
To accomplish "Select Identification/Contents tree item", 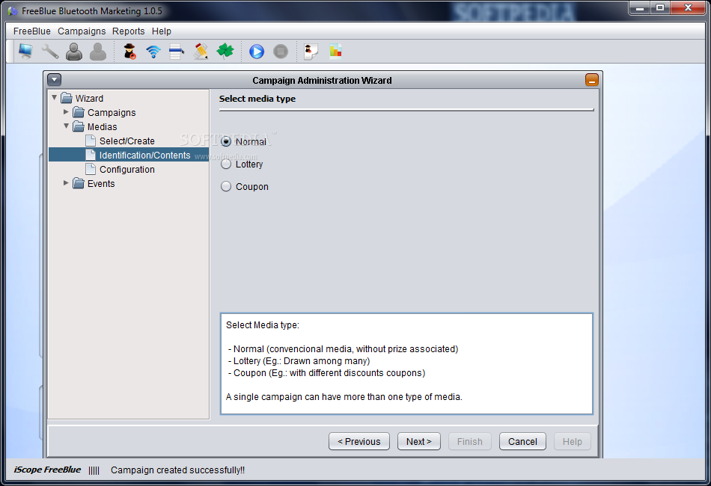I will pyautogui.click(x=144, y=155).
